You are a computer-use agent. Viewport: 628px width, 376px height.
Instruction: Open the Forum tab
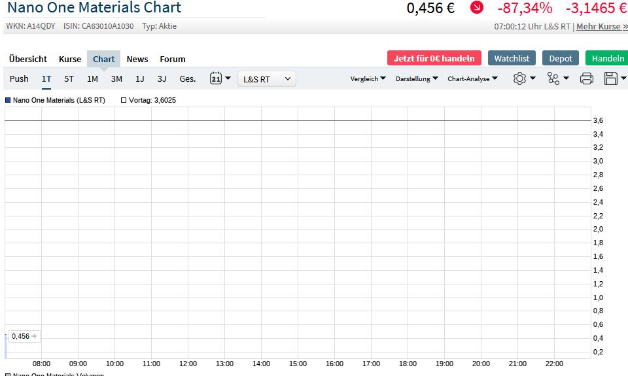coord(173,59)
